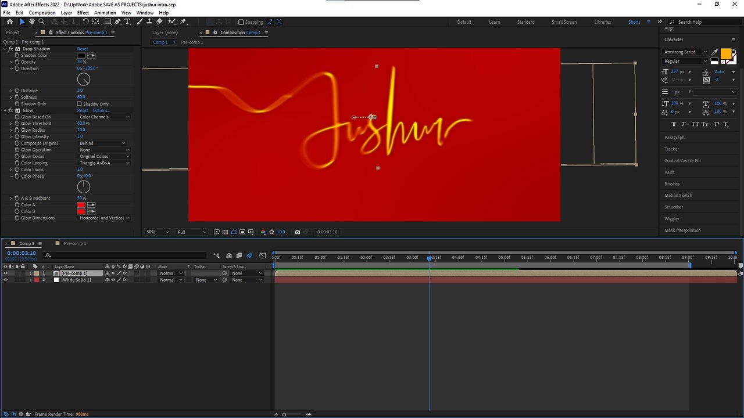Open Glow Based On dropdown
The image size is (744, 418).
point(104,117)
